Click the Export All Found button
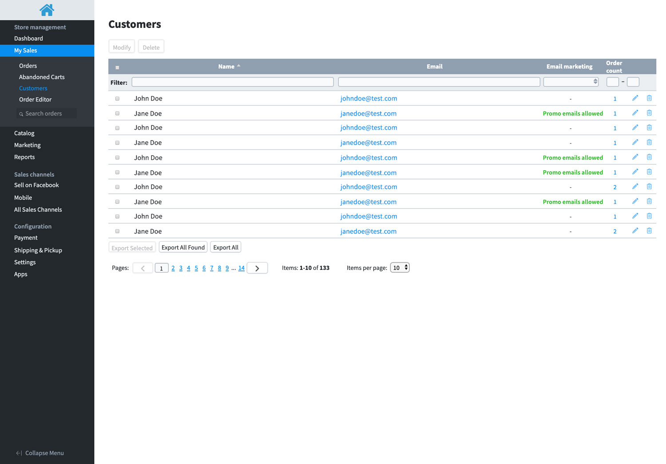The image size is (666, 464). pyautogui.click(x=183, y=247)
